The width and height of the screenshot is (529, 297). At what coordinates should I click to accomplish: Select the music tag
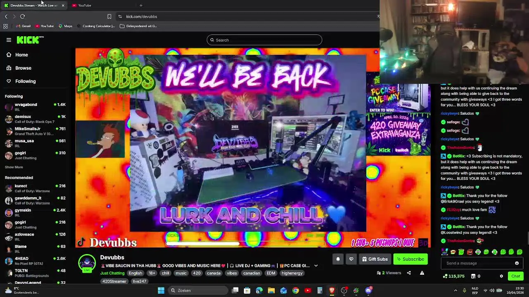click(x=181, y=273)
